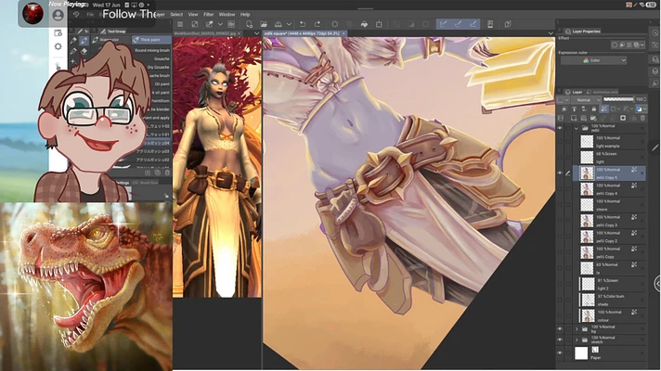
Task: Open file using the folder icon in command bar
Action: [x=264, y=24]
